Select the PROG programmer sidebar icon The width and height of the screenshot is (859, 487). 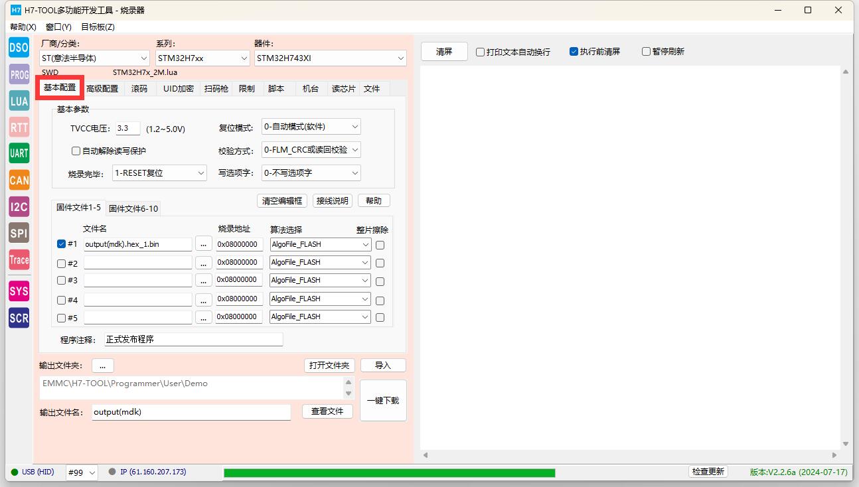[x=19, y=74]
